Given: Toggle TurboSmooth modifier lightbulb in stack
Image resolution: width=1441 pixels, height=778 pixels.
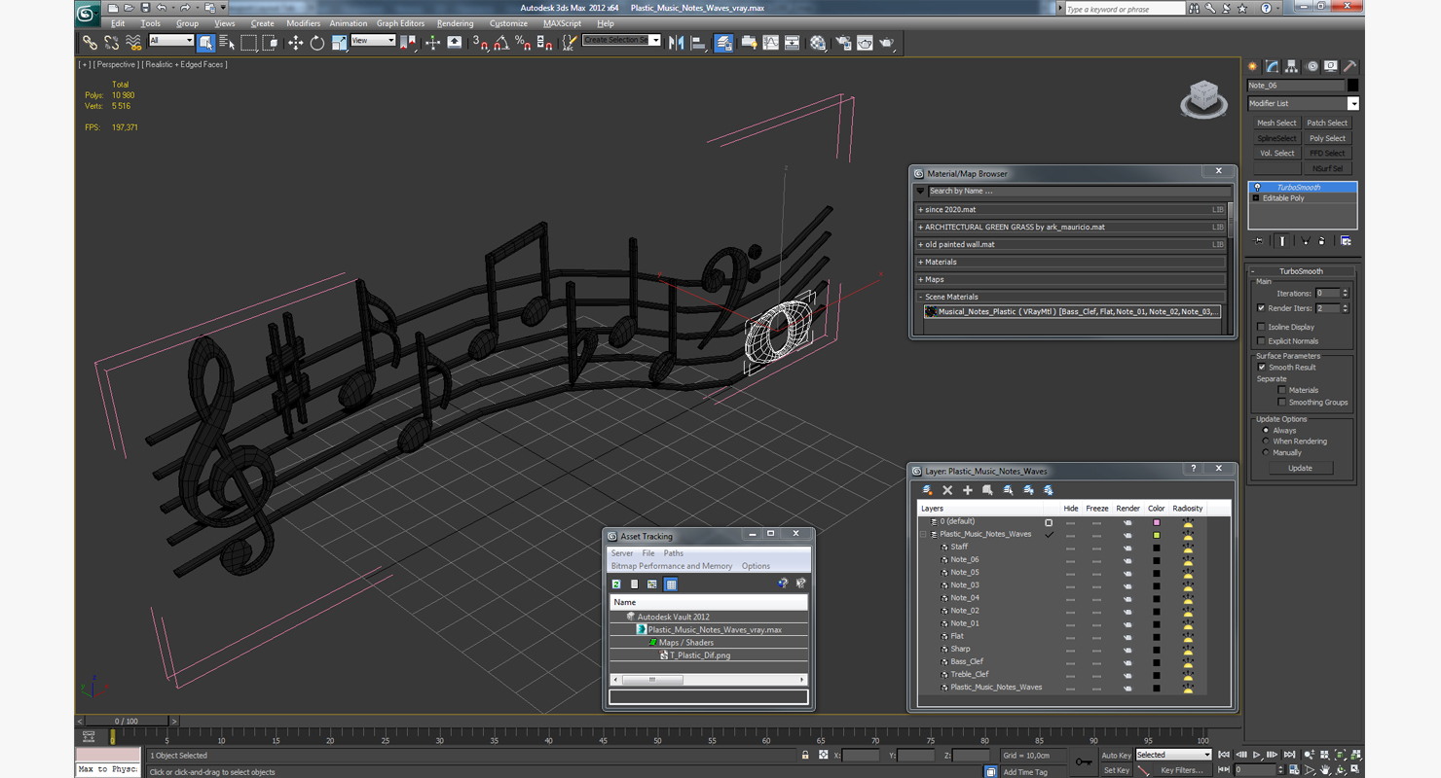Looking at the screenshot, I should 1257,187.
